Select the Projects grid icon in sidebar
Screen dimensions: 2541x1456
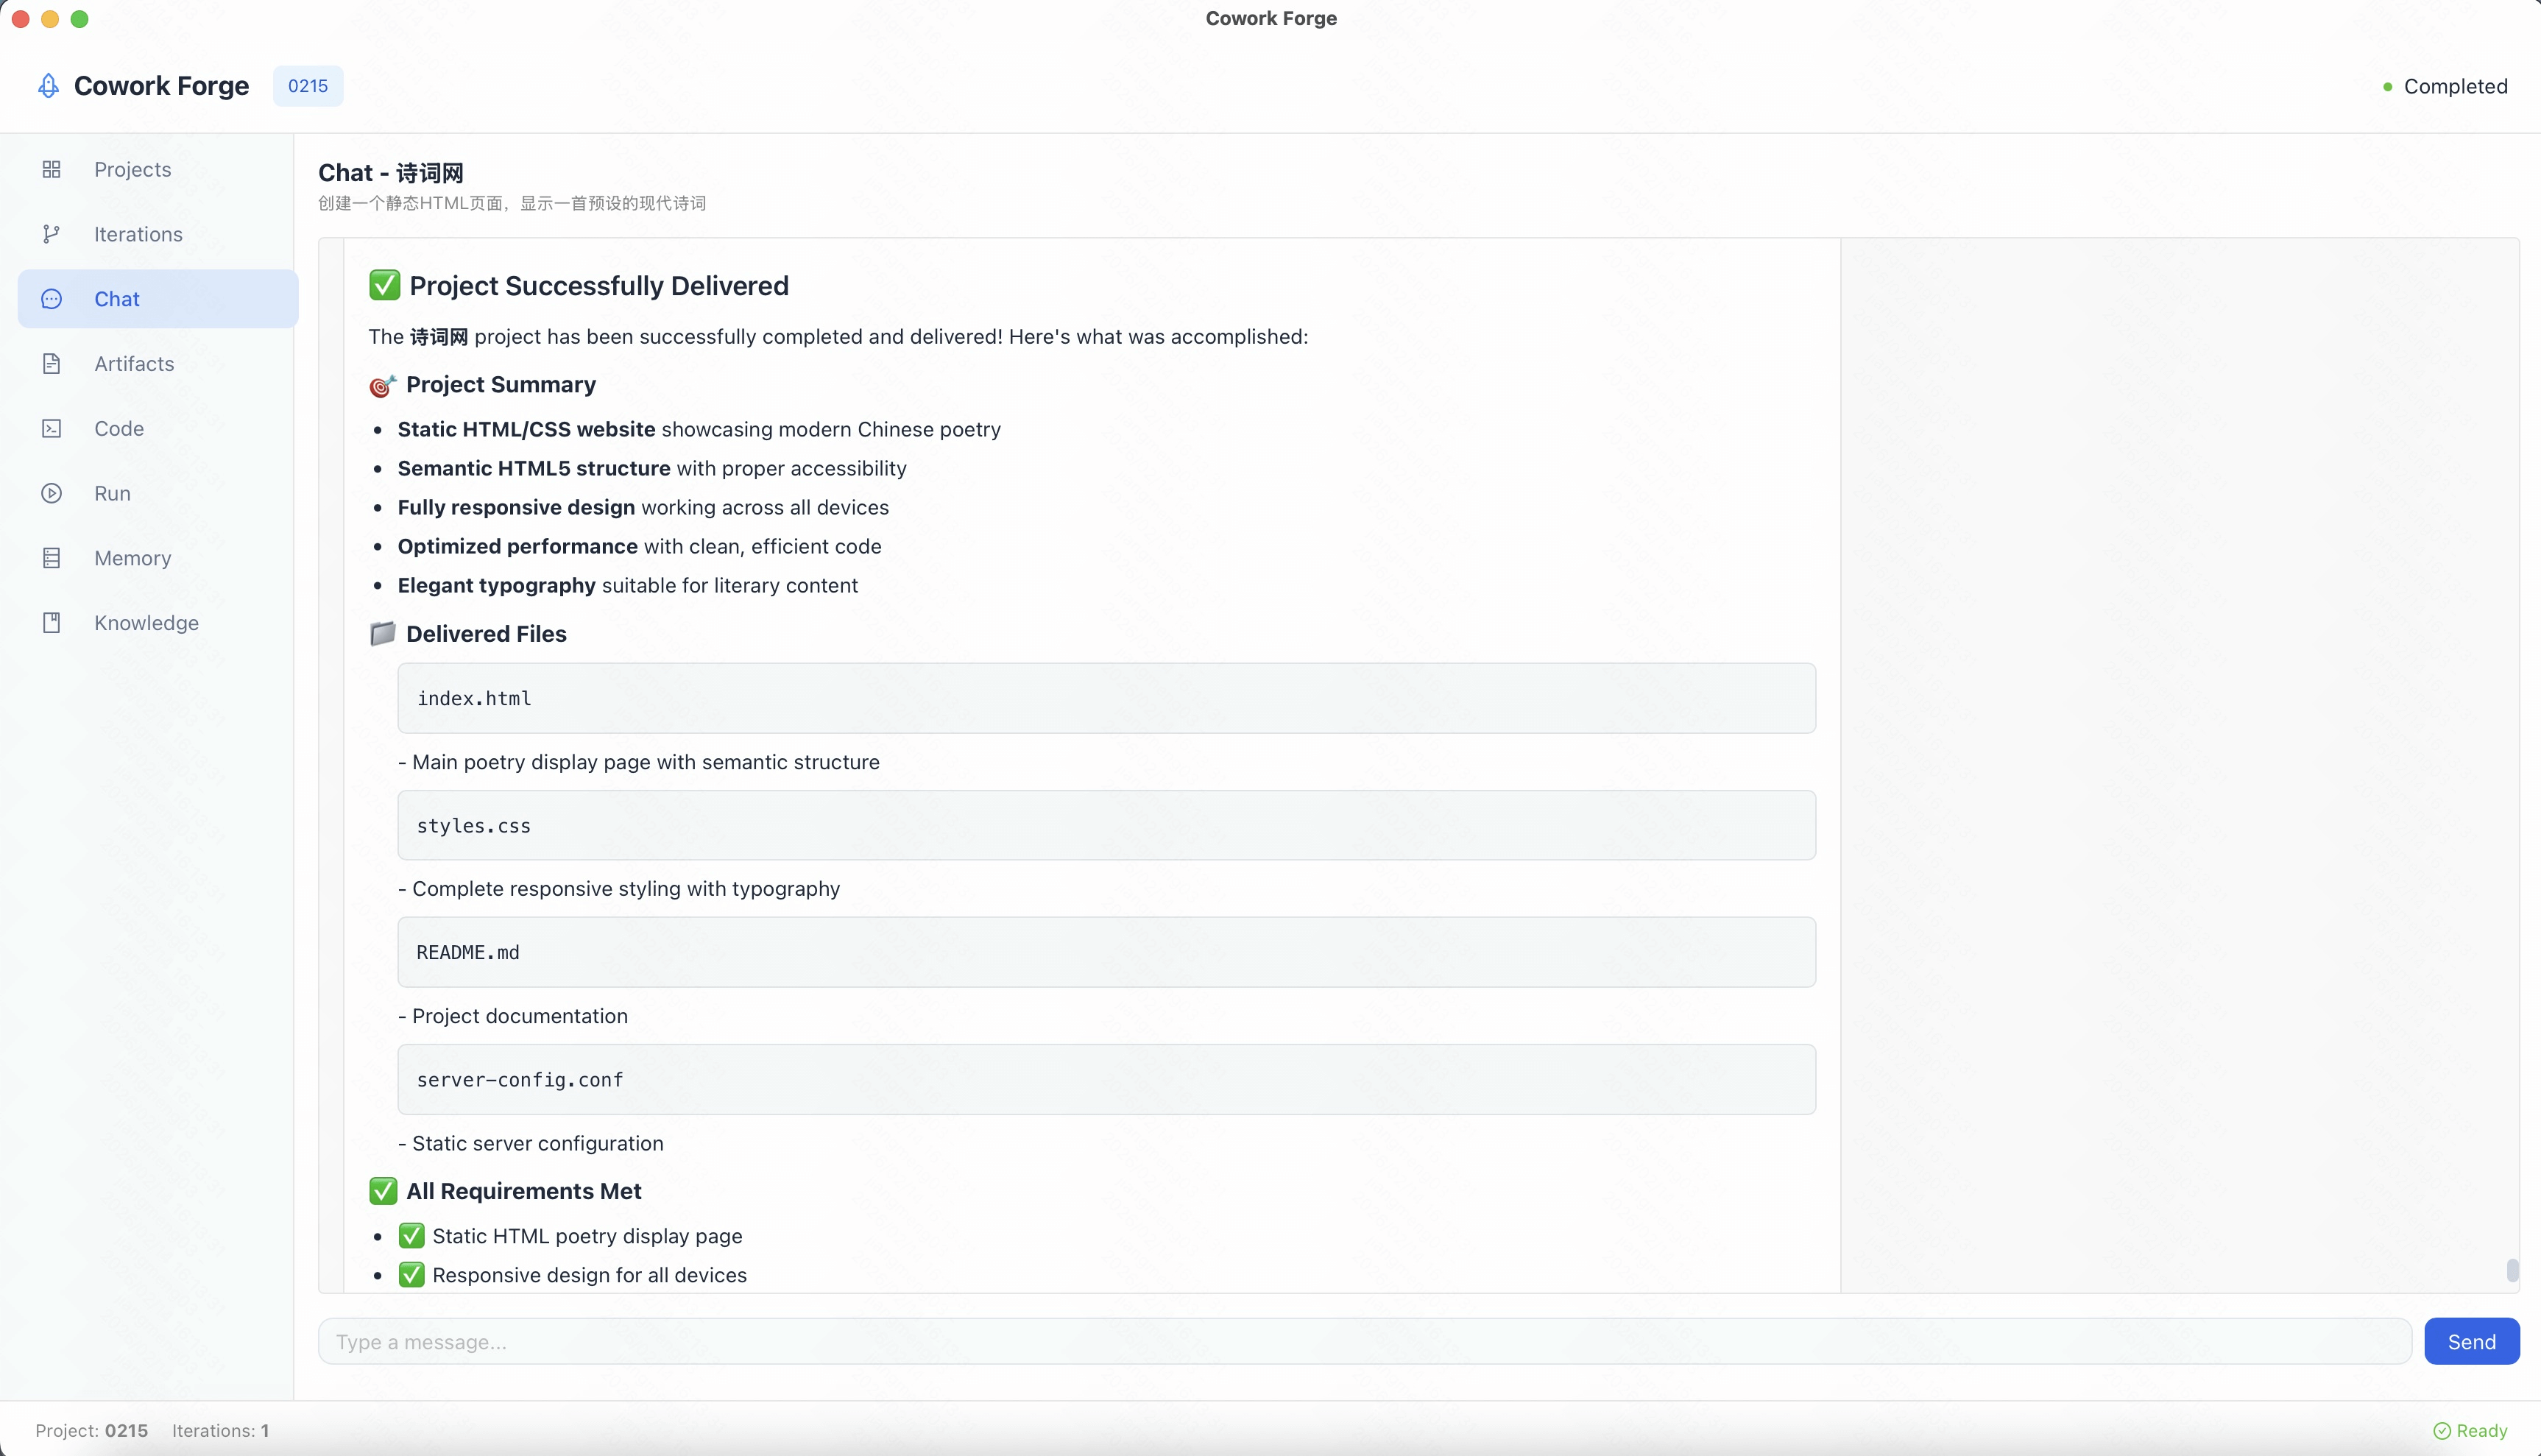pyautogui.click(x=51, y=169)
